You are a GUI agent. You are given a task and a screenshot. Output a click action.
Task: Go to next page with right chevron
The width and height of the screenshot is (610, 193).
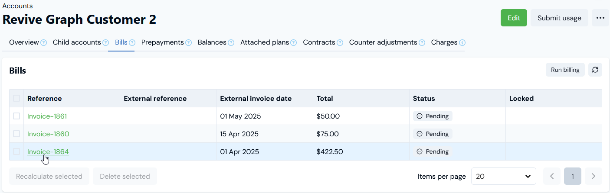pos(593,176)
